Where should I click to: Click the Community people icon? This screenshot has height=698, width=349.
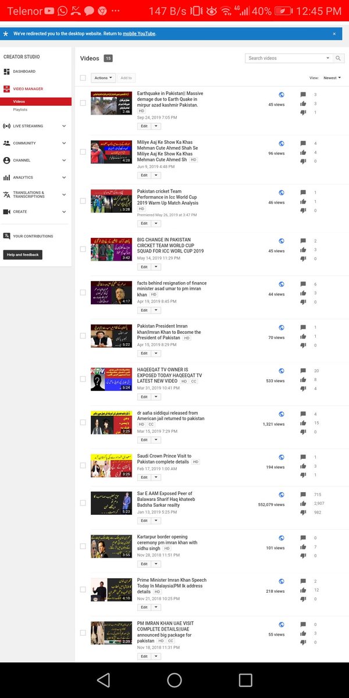(7, 143)
